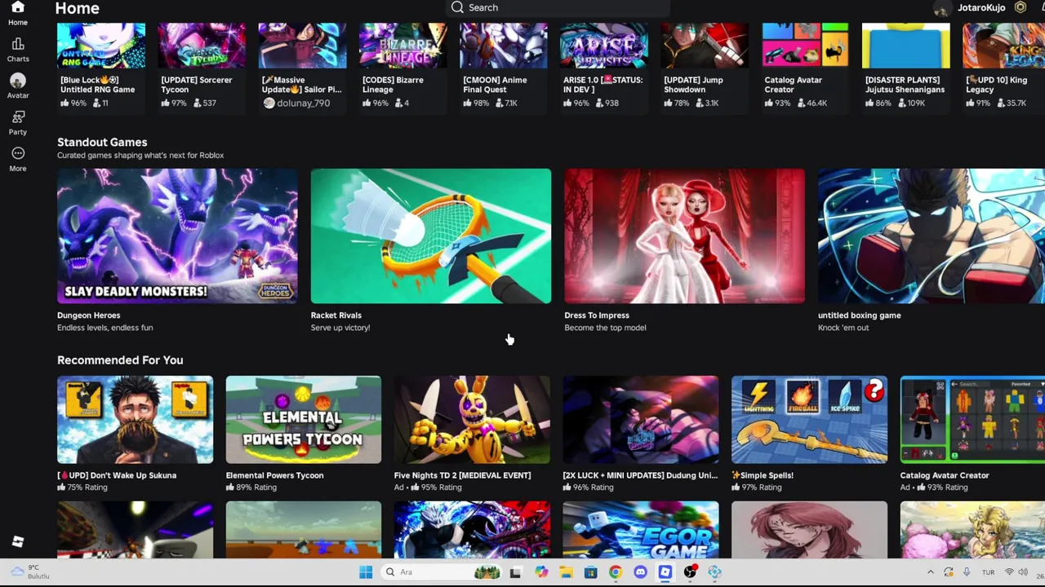Open Don't Wake Up Sukuna thumbnail
The image size is (1045, 587).
click(x=135, y=419)
